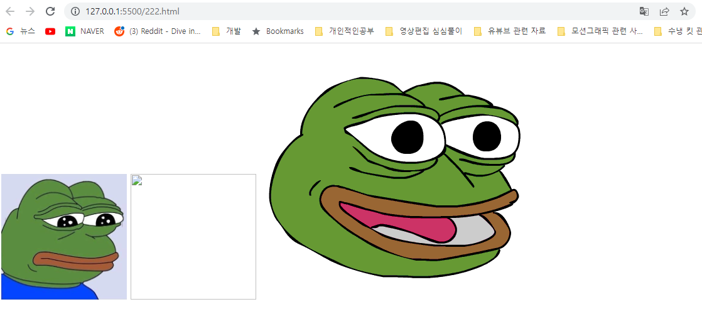Bookmark this page with the star icon
The height and width of the screenshot is (314, 702).
pos(684,11)
